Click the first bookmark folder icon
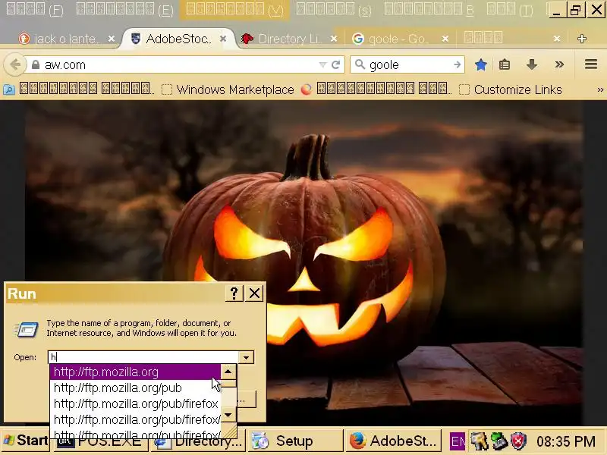Screen dimensions: 607x455 tap(8, 89)
